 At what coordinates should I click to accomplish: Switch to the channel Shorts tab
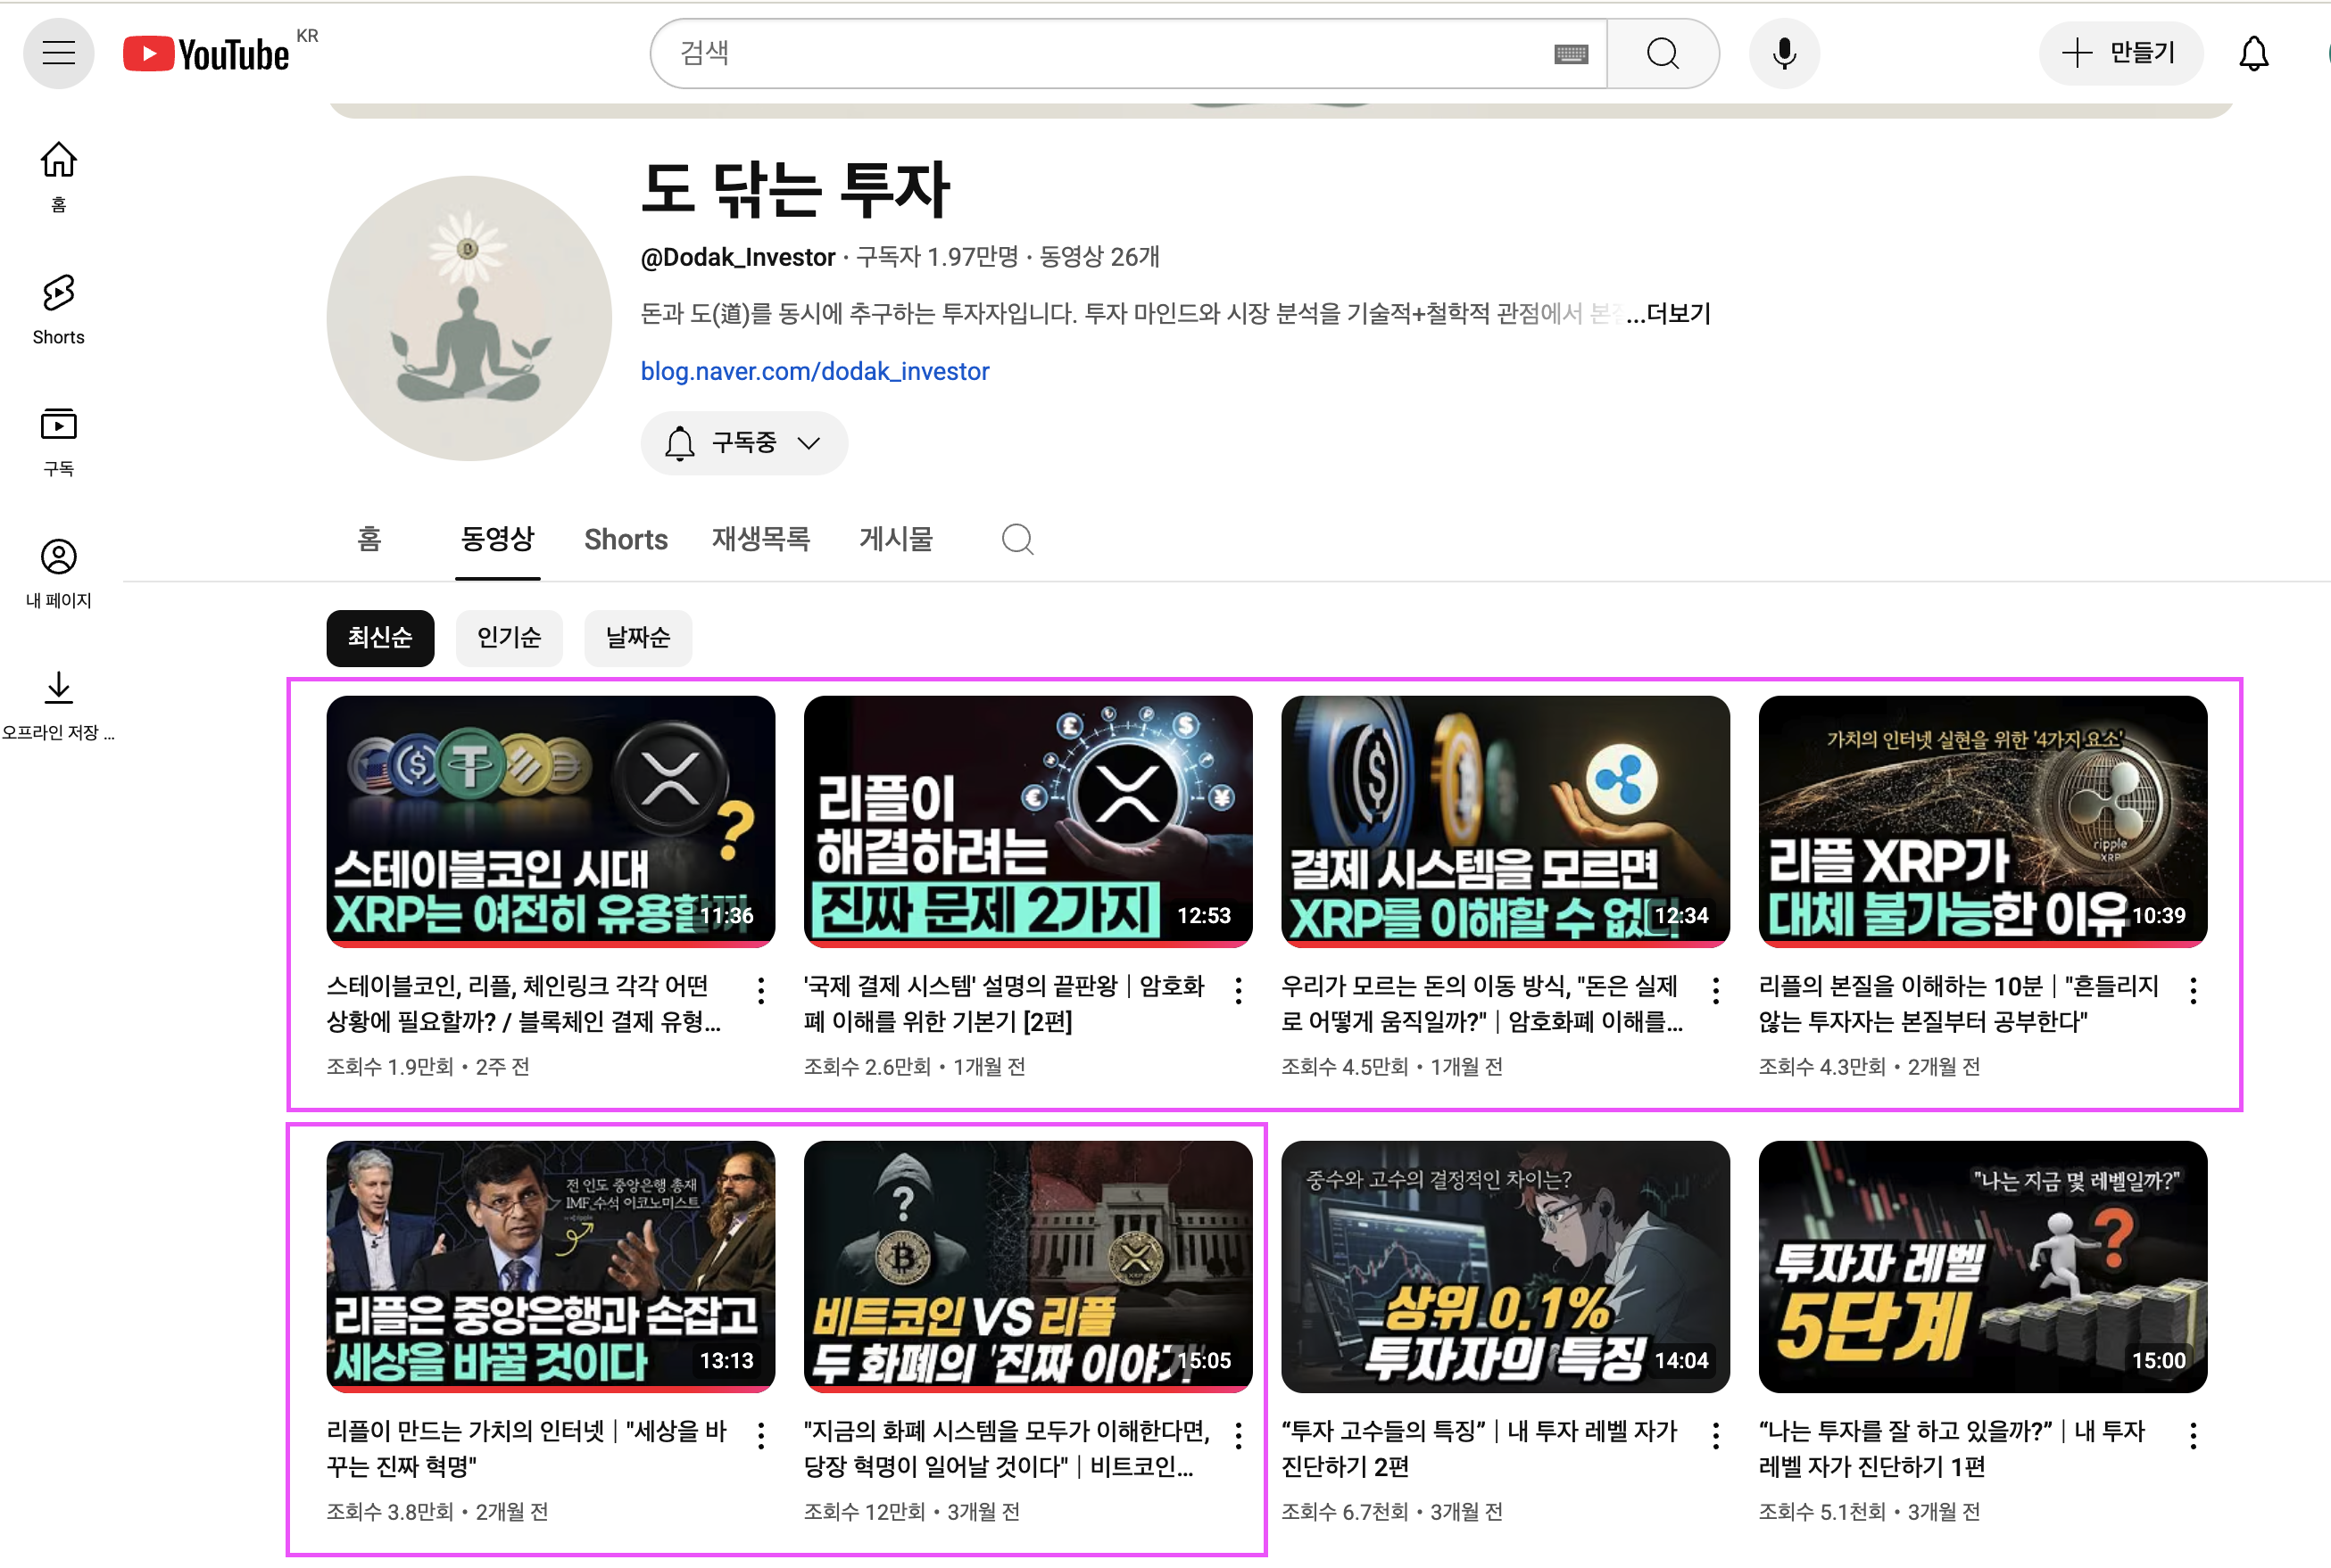[626, 540]
